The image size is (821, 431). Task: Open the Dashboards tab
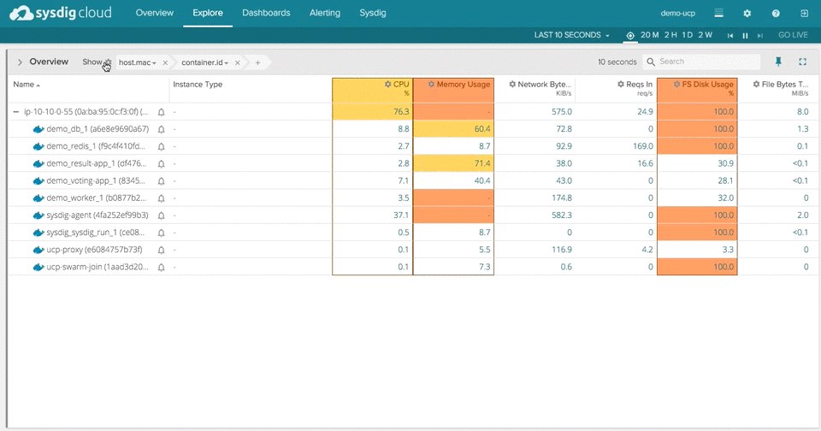[x=266, y=13]
